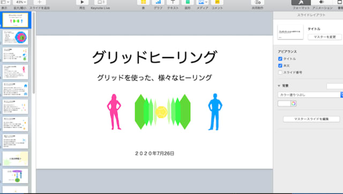This screenshot has height=194, width=343.
Task: Uncheck the 本文 checkbox
Action: (280, 65)
